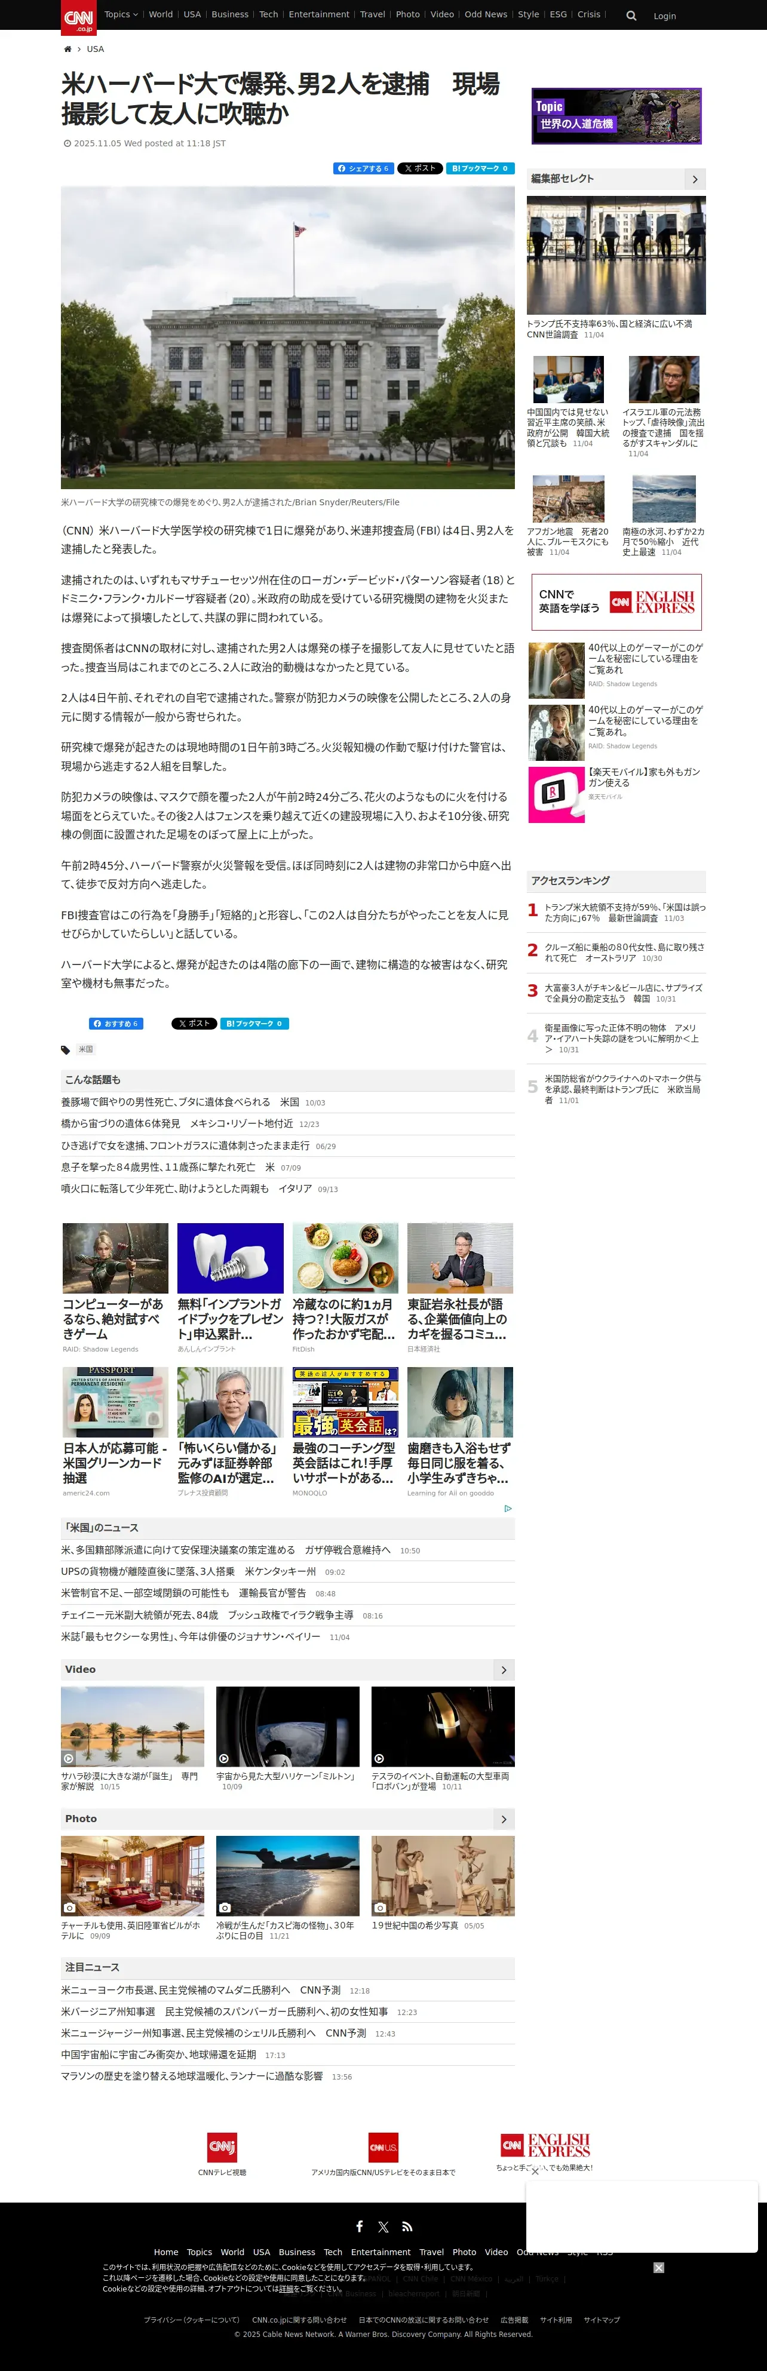Open ranking 2 クルーズ船に乗船 article
Image resolution: width=767 pixels, height=2371 pixels.
(x=625, y=953)
